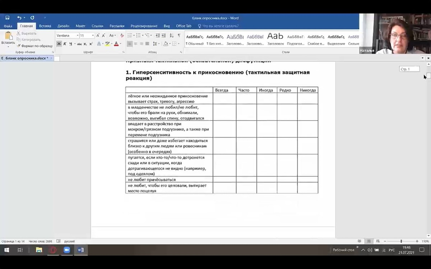Open the Verdana font name dropdown
The image size is (431, 269).
tap(77, 36)
